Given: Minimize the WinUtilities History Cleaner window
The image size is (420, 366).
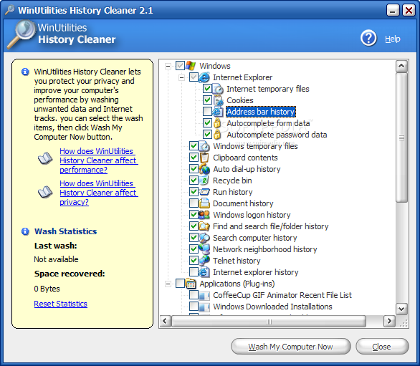Looking at the screenshot, I should 393,11.
